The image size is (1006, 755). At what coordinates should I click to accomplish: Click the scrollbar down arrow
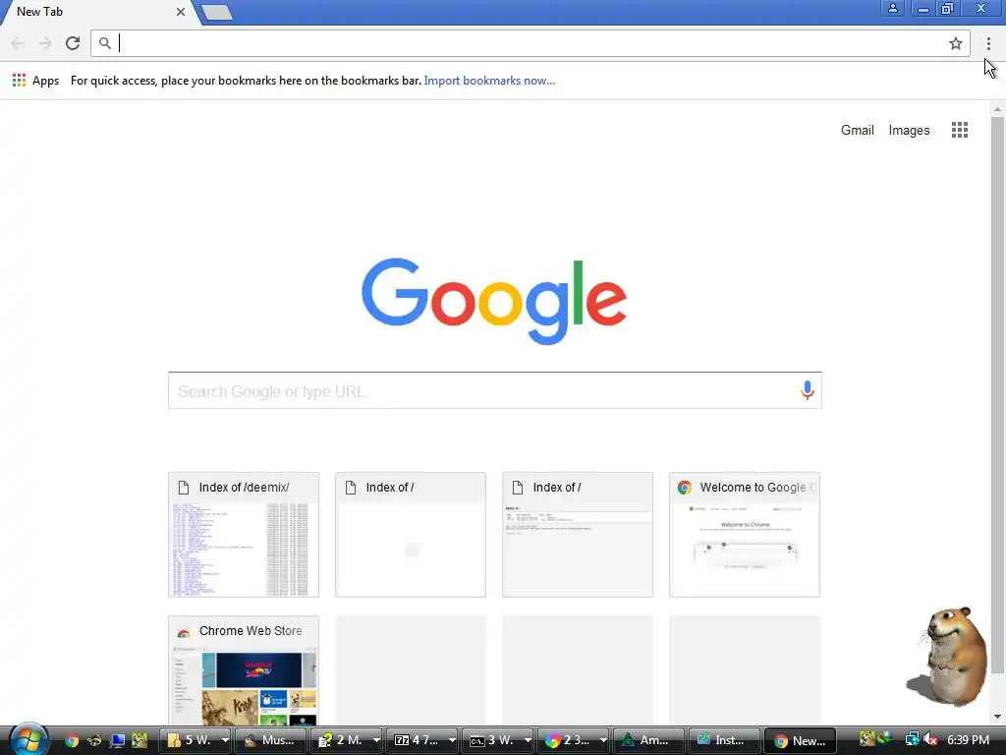997,717
